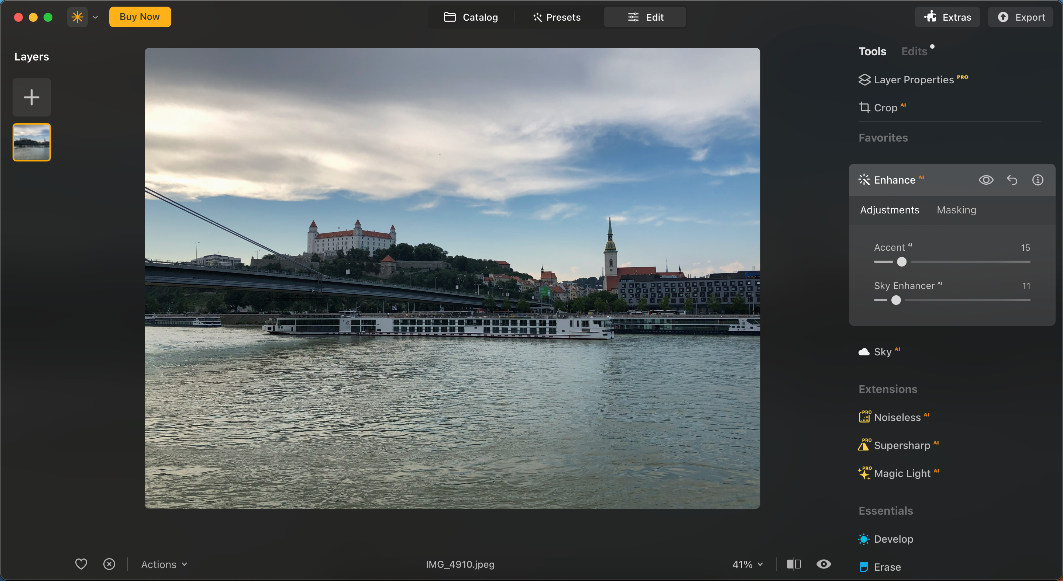Toggle before/after comparison view
1063x581 pixels.
point(794,564)
